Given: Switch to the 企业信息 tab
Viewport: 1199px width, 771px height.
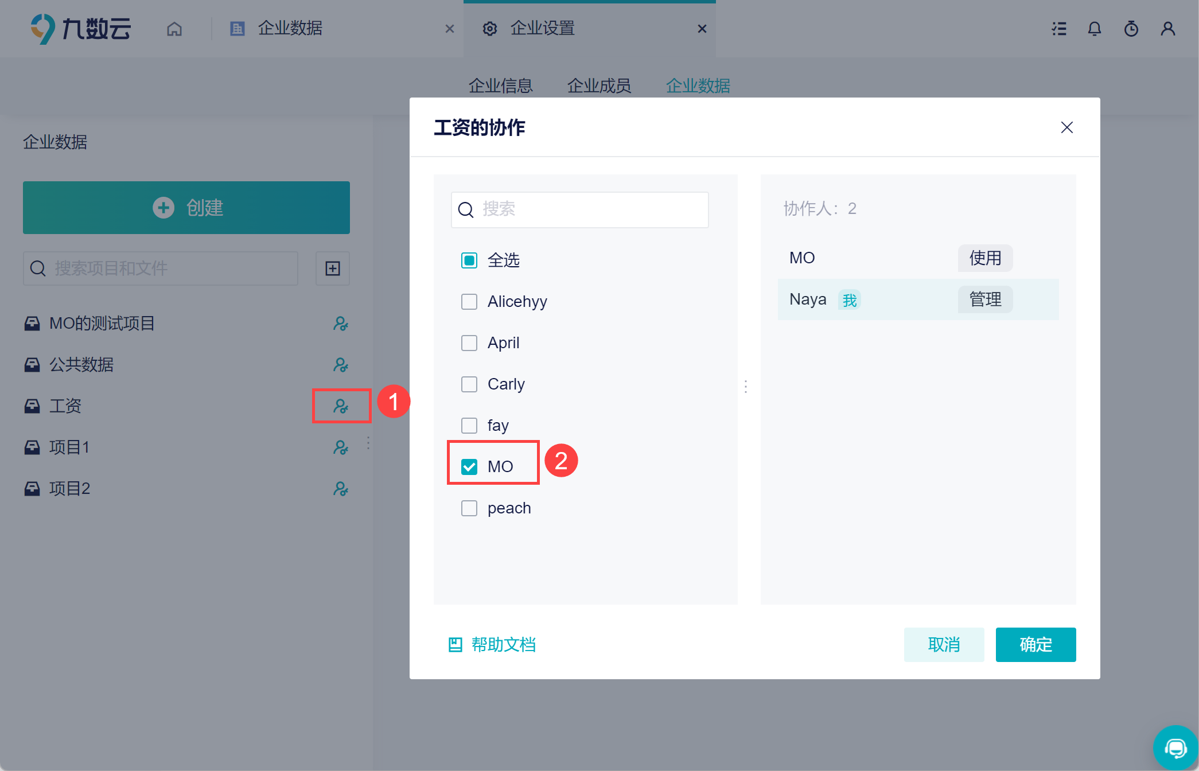Looking at the screenshot, I should [x=500, y=86].
